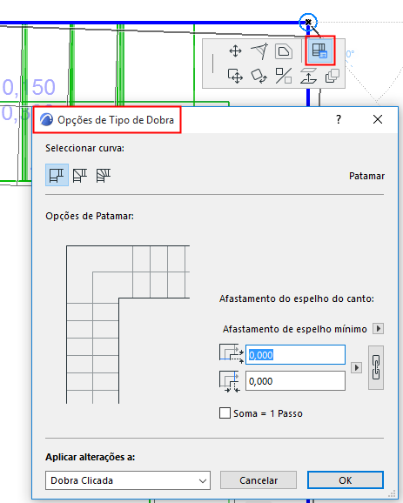
Task: Open the dialog help question mark
Action: [339, 119]
